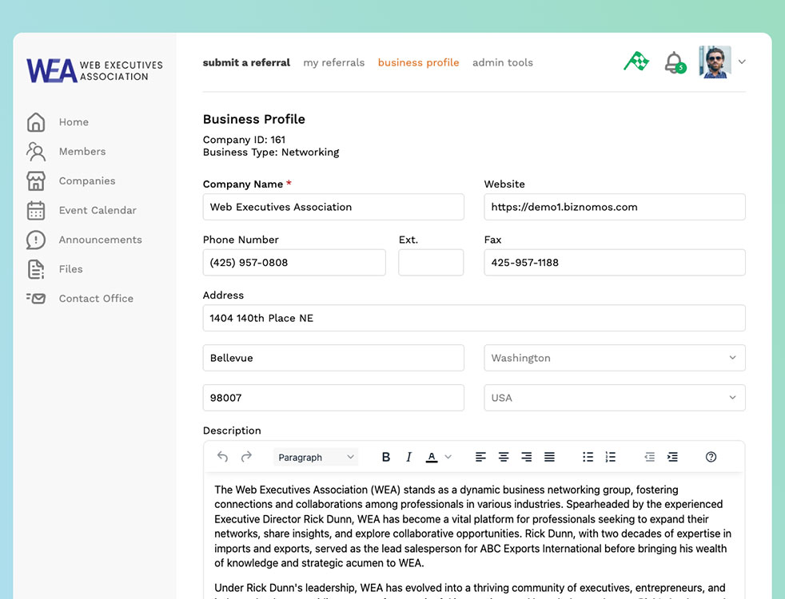Click the Phone Number field
This screenshot has width=785, height=599.
[294, 263]
